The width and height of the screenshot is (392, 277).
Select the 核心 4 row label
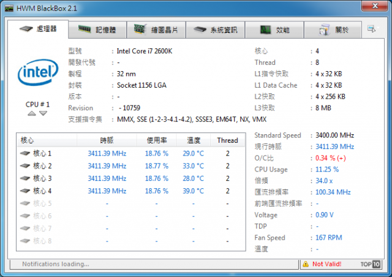tap(42, 191)
